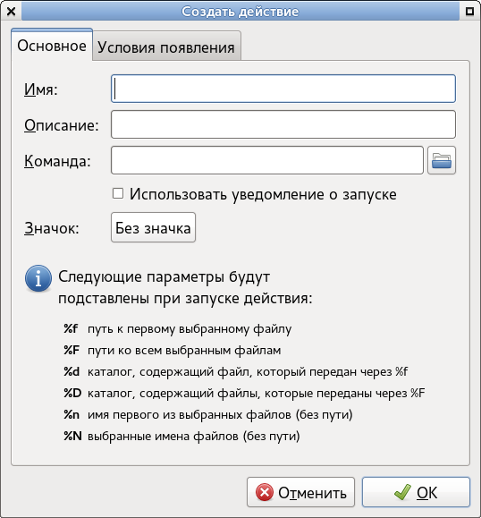Click the Команда: label
Image resolution: width=481 pixels, height=518 pixels.
point(57,161)
